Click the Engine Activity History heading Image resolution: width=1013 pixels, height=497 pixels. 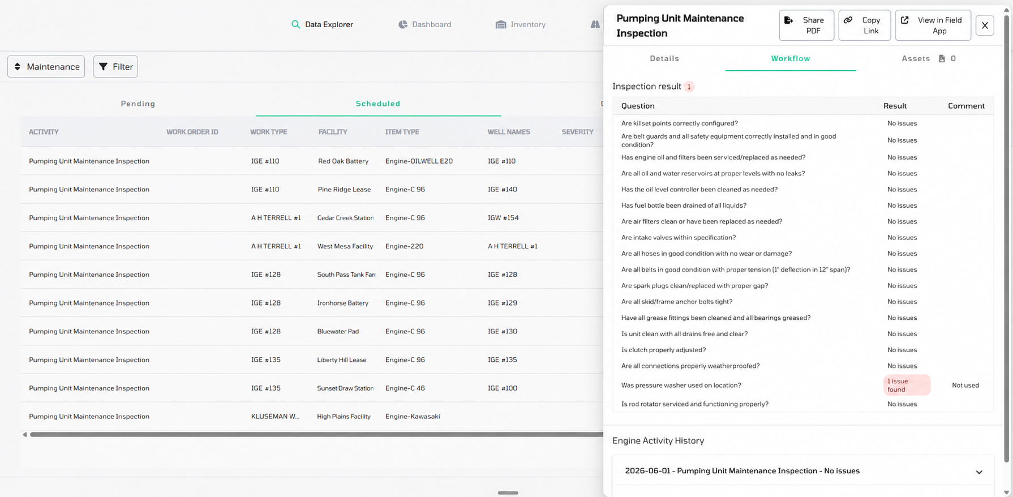pyautogui.click(x=658, y=440)
